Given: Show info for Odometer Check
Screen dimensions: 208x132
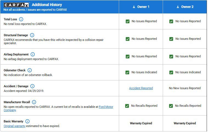Looking at the screenshot, I should [30, 70].
